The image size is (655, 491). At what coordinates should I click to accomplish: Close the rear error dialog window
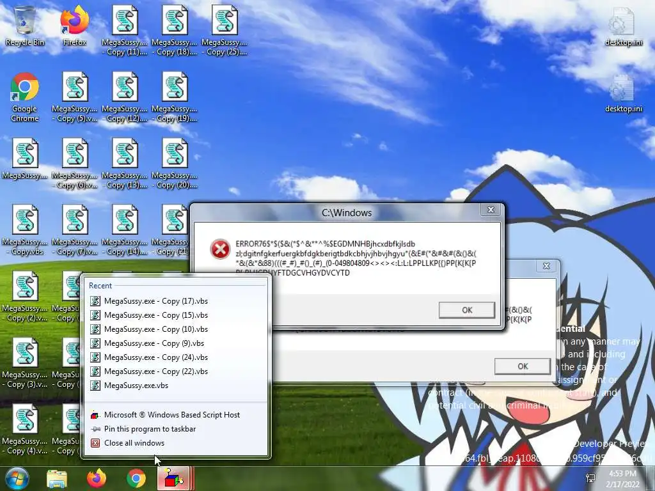546,266
